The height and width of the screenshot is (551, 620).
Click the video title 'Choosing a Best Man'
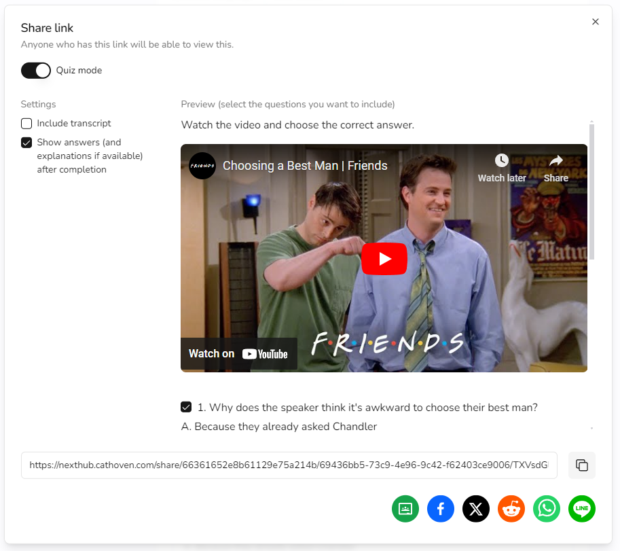(305, 166)
